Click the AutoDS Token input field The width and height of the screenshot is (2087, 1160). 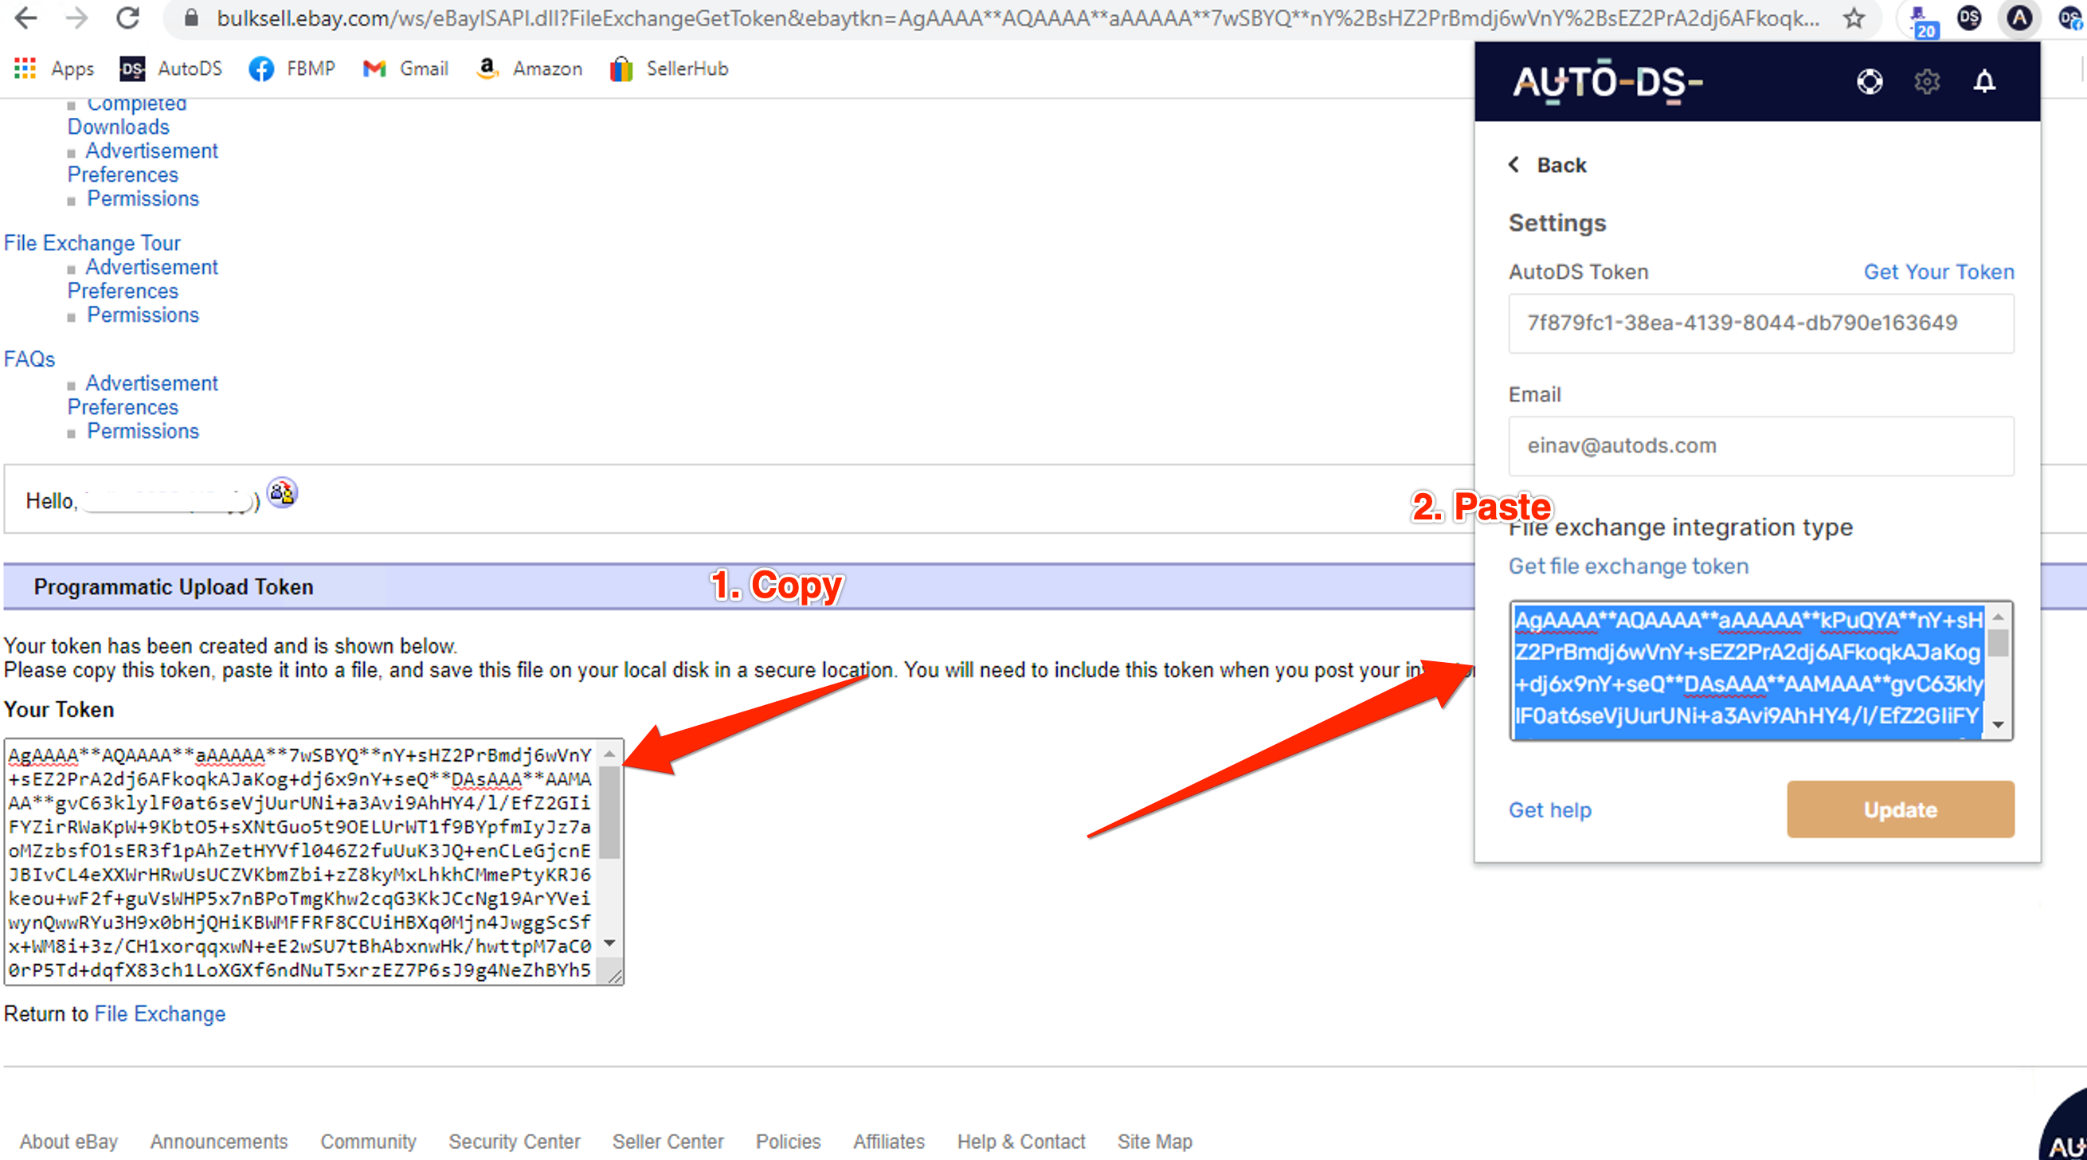click(x=1761, y=323)
